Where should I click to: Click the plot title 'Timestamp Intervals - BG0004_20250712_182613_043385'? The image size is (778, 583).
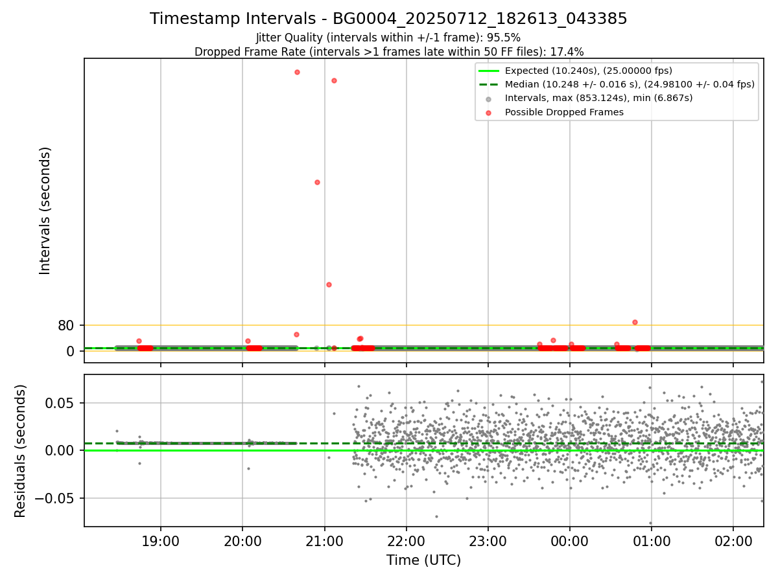[x=388, y=19]
